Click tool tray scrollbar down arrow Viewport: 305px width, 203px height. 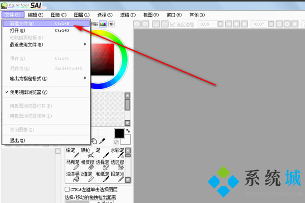pyautogui.click(x=128, y=180)
